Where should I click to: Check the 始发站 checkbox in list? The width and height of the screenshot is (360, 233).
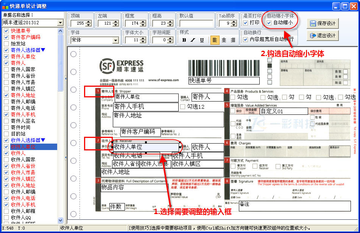point(6,44)
